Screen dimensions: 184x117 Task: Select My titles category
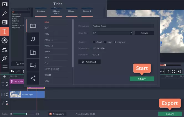[x=16, y=28]
